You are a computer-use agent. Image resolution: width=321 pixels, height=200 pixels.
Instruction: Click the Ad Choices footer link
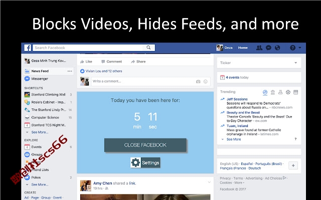tap(273, 178)
